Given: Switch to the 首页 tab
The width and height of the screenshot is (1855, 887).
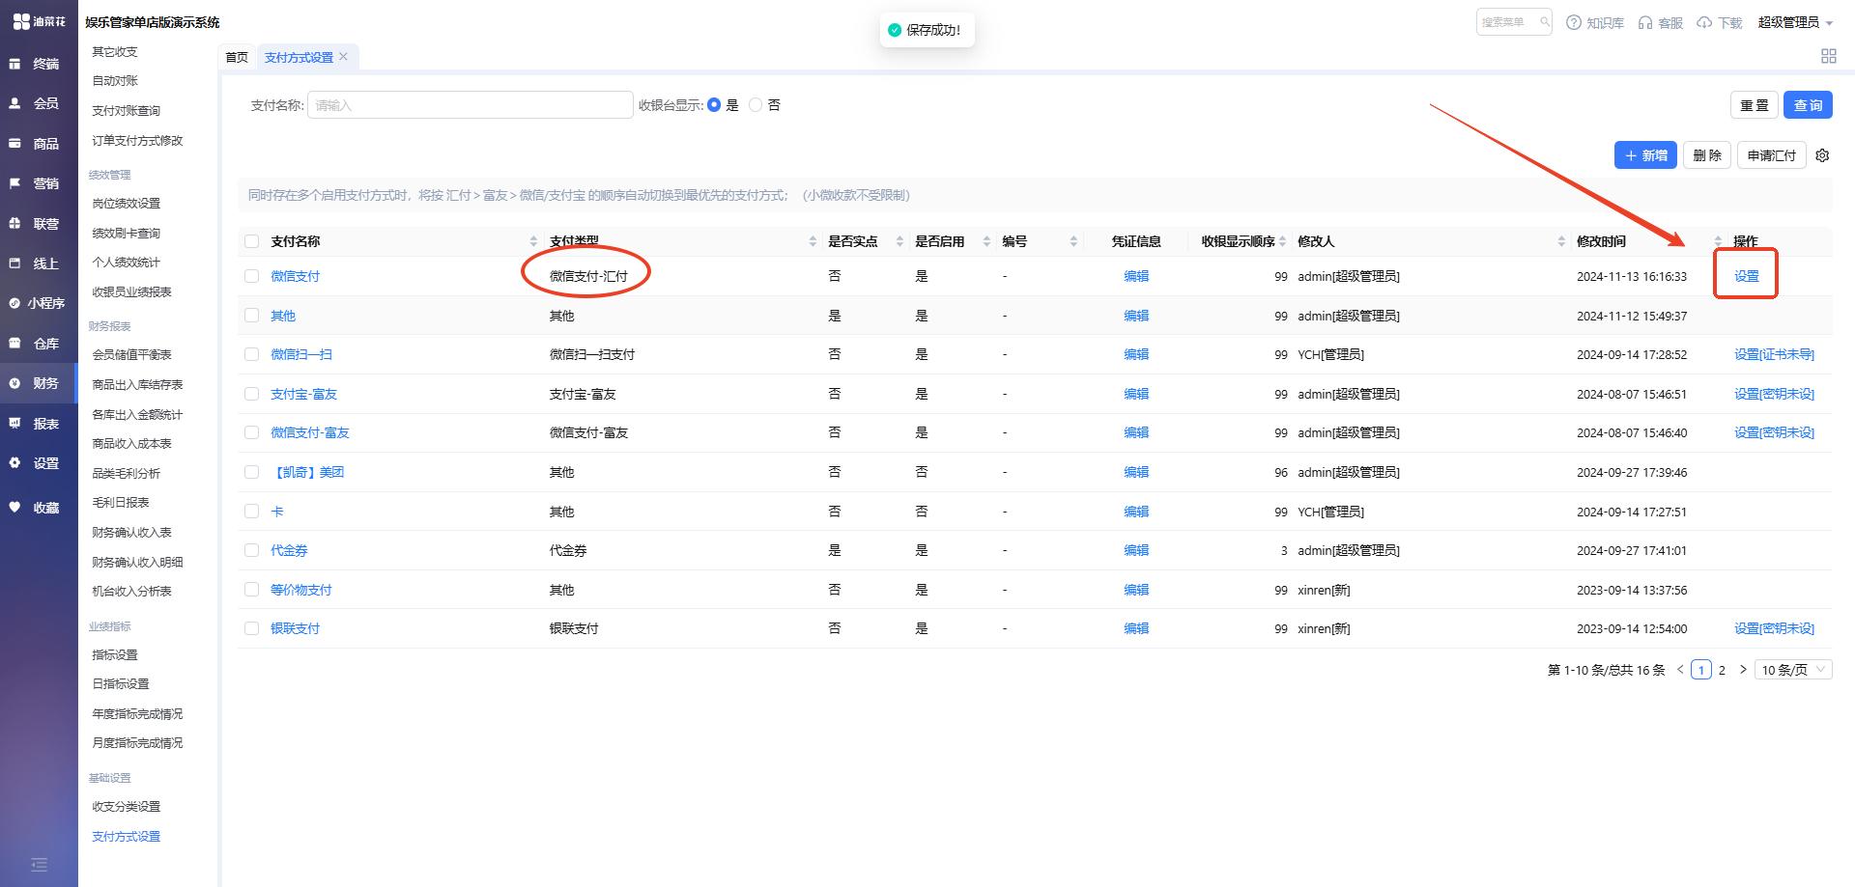Looking at the screenshot, I should pos(237,57).
